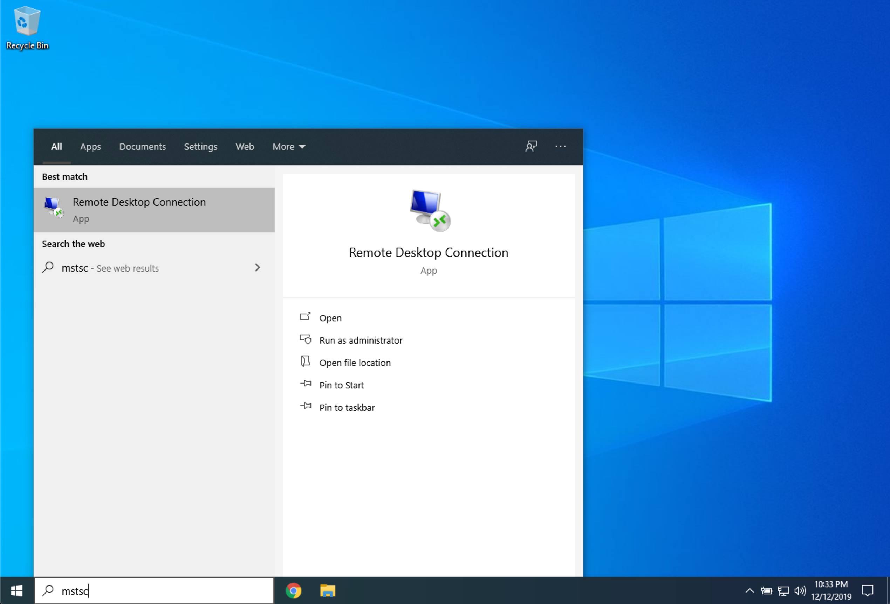Expand mstsc web results chevron arrow
This screenshot has height=604, width=890.
257,267
